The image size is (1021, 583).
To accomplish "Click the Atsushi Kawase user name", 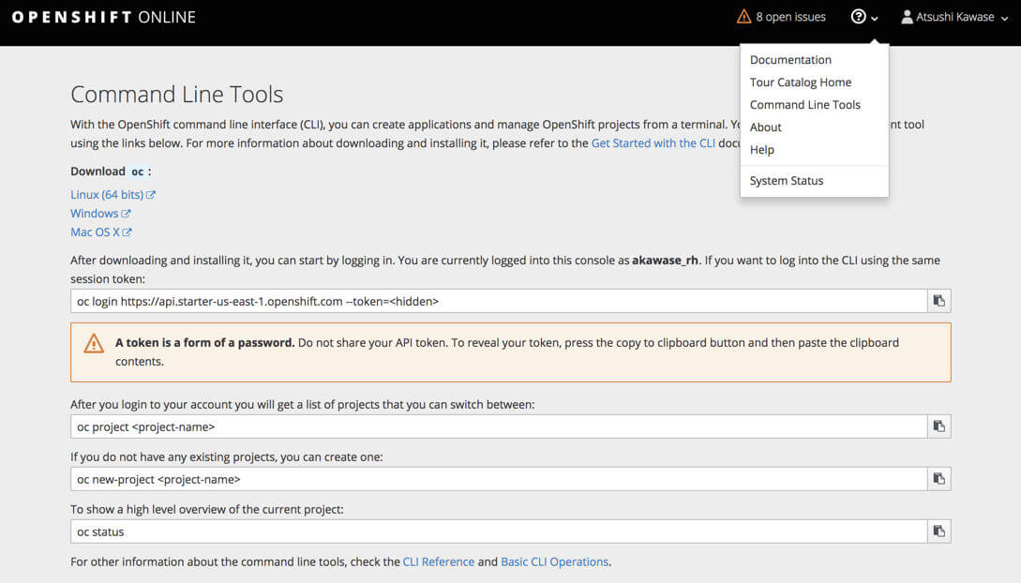I will point(954,17).
